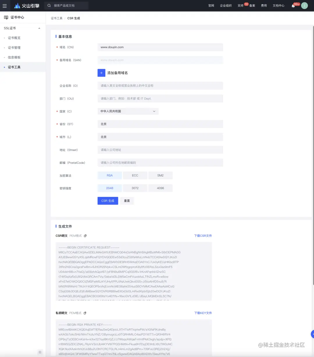
Task: Open 企业组织 in top navigation
Action: (226, 6)
